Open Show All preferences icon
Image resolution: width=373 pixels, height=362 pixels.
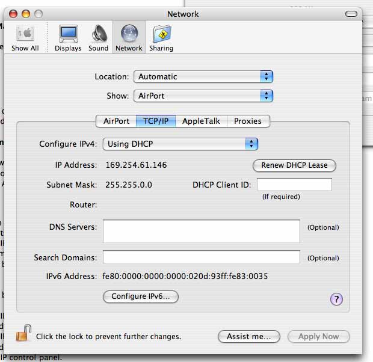click(x=25, y=38)
